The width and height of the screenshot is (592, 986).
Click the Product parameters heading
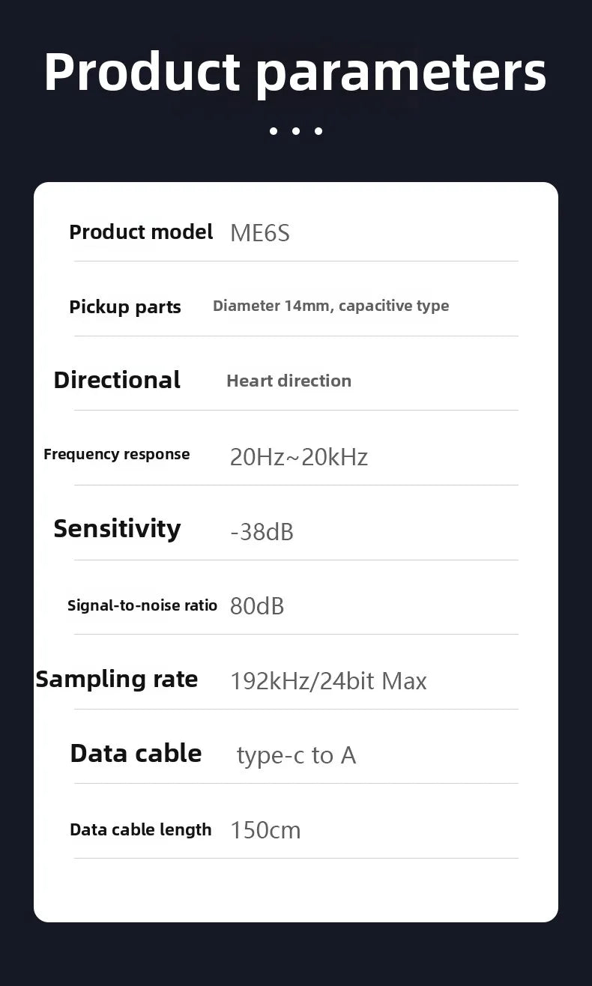pos(295,73)
